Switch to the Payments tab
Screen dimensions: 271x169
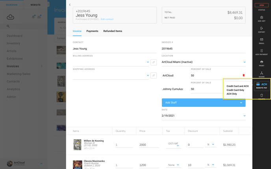coord(92,31)
